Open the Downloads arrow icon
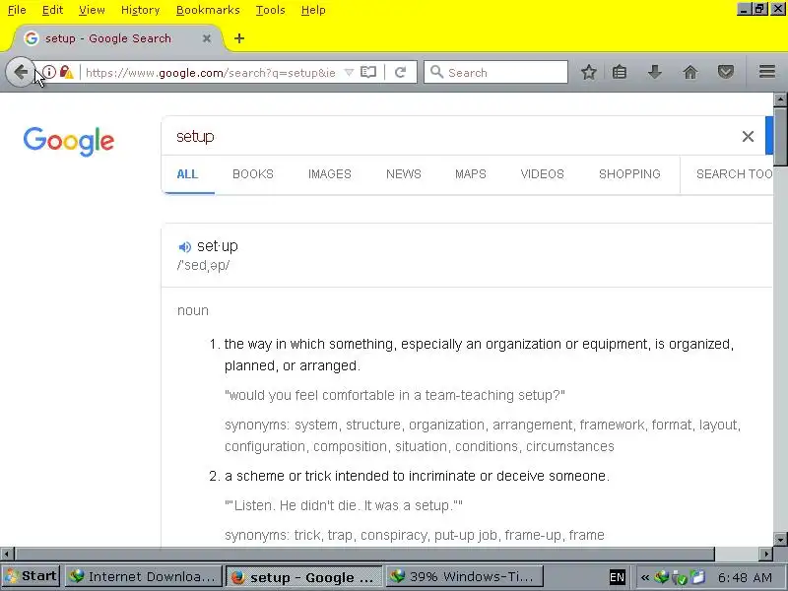This screenshot has height=591, width=788. 654,72
